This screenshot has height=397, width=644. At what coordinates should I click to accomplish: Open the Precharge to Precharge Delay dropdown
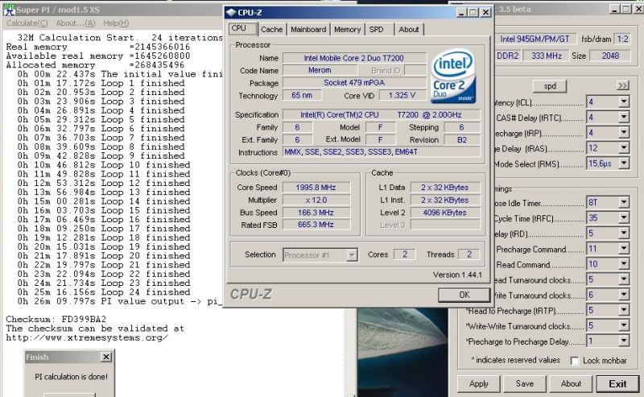(x=623, y=341)
